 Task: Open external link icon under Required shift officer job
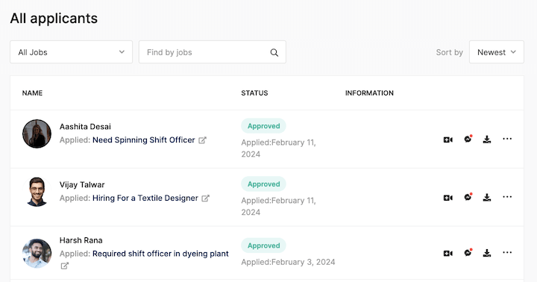tap(64, 266)
